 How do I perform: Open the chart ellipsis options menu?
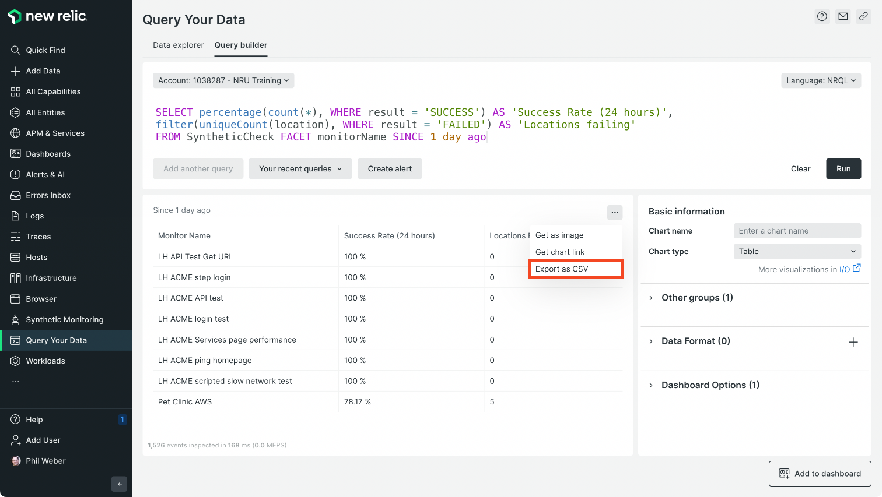pos(615,212)
